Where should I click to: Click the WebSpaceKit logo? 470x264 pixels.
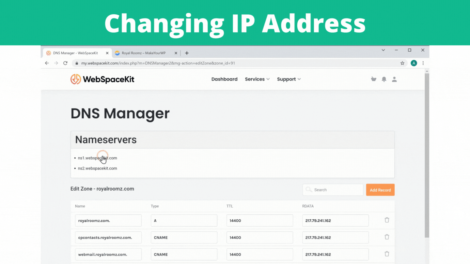(102, 79)
